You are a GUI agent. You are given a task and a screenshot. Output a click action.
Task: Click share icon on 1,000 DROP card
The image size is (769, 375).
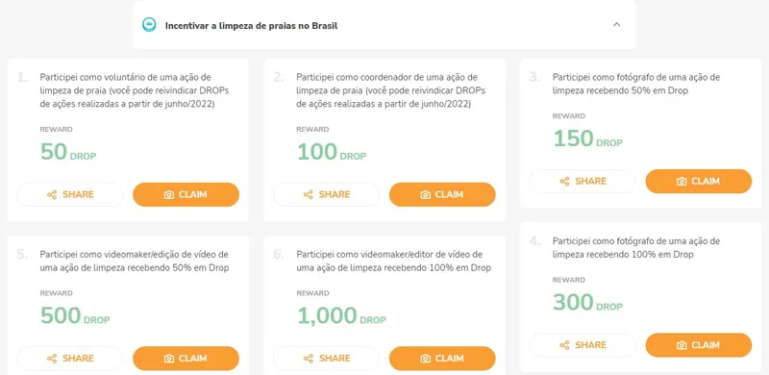click(308, 359)
